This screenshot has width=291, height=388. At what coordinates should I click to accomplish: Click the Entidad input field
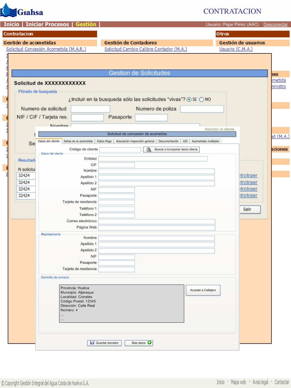pyautogui.click(x=153, y=159)
